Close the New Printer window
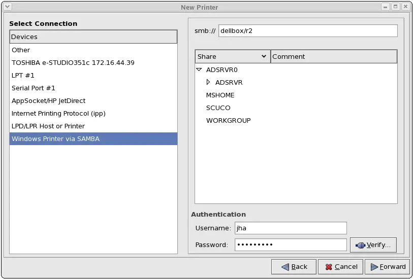 tap(405, 7)
